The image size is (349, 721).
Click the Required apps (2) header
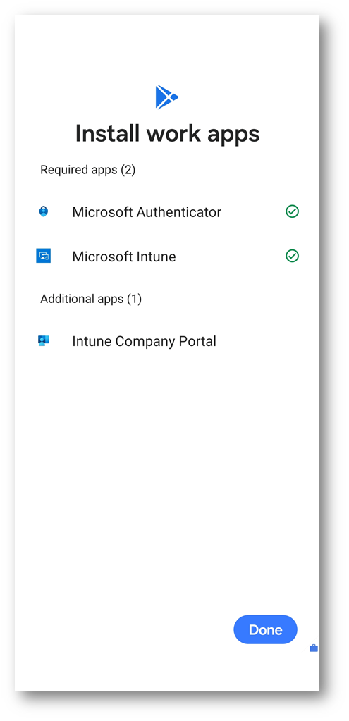click(88, 170)
